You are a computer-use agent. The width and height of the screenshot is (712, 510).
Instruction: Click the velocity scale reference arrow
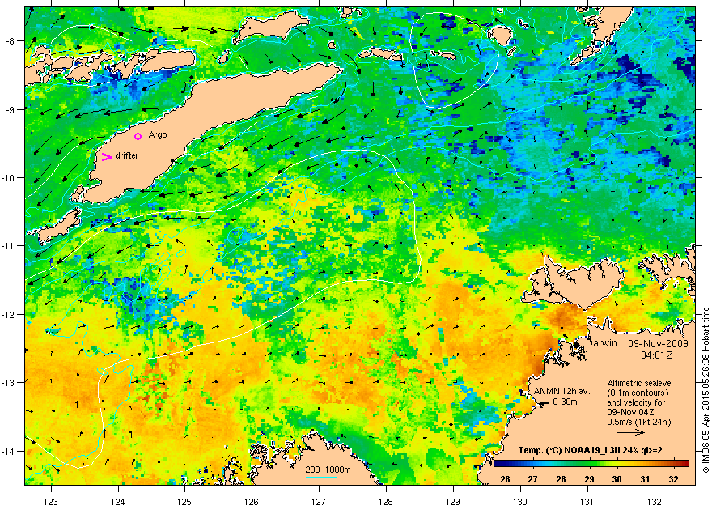point(631,432)
